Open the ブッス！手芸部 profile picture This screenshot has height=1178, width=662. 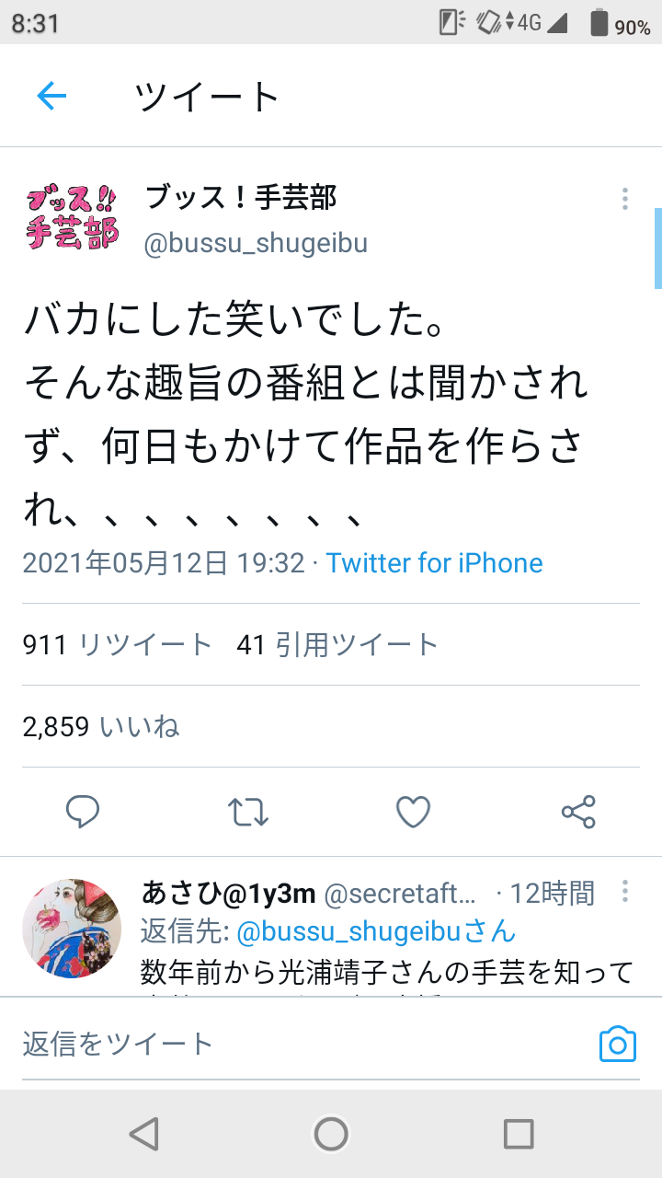click(x=73, y=219)
